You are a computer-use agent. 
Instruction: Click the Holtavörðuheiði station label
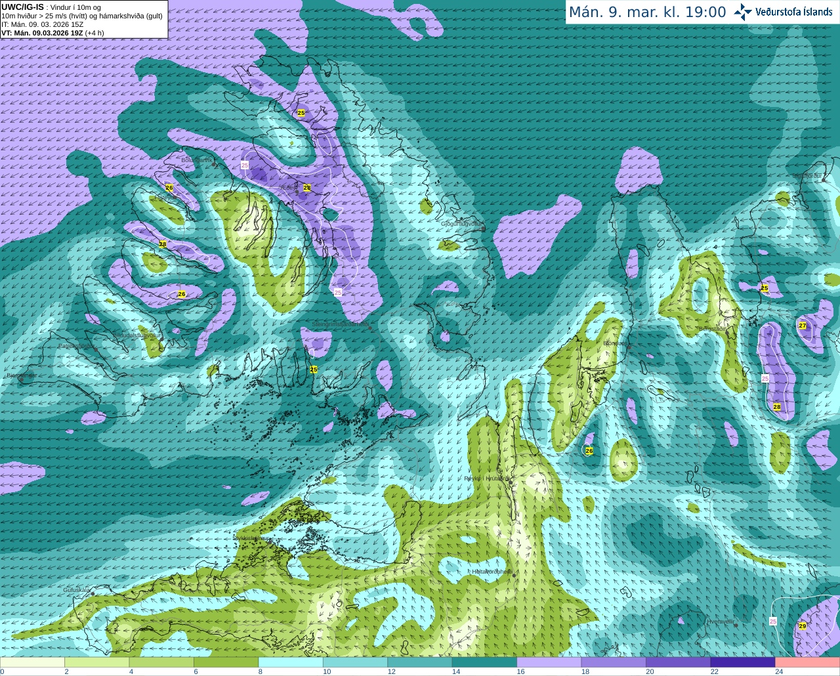point(492,572)
